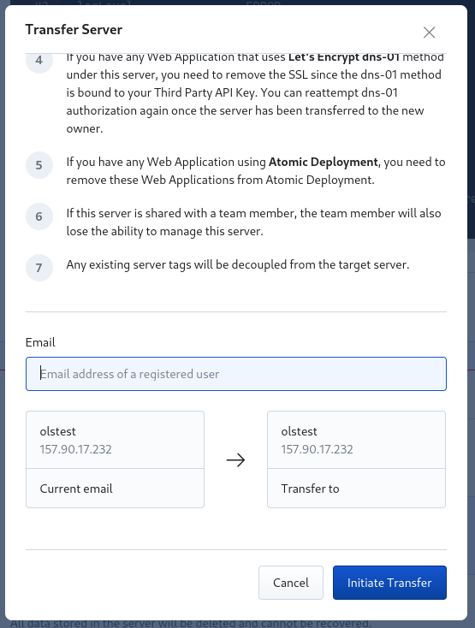Select the Current email row in source card
The height and width of the screenshot is (628, 475).
115,489
